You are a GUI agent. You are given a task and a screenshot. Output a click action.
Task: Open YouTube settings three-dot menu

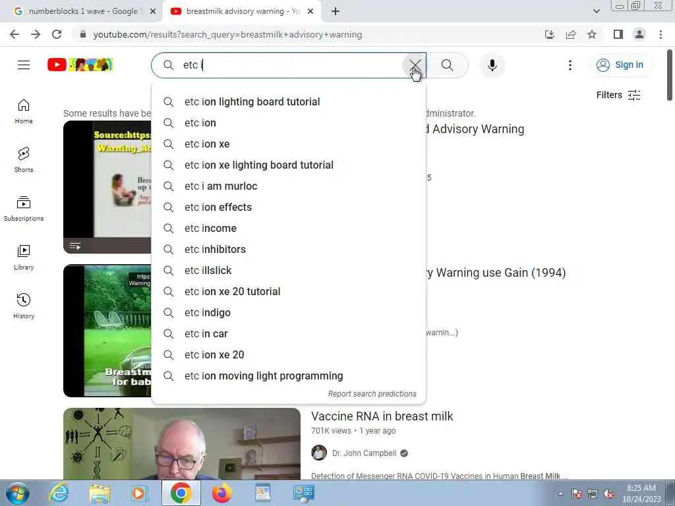pyautogui.click(x=570, y=65)
